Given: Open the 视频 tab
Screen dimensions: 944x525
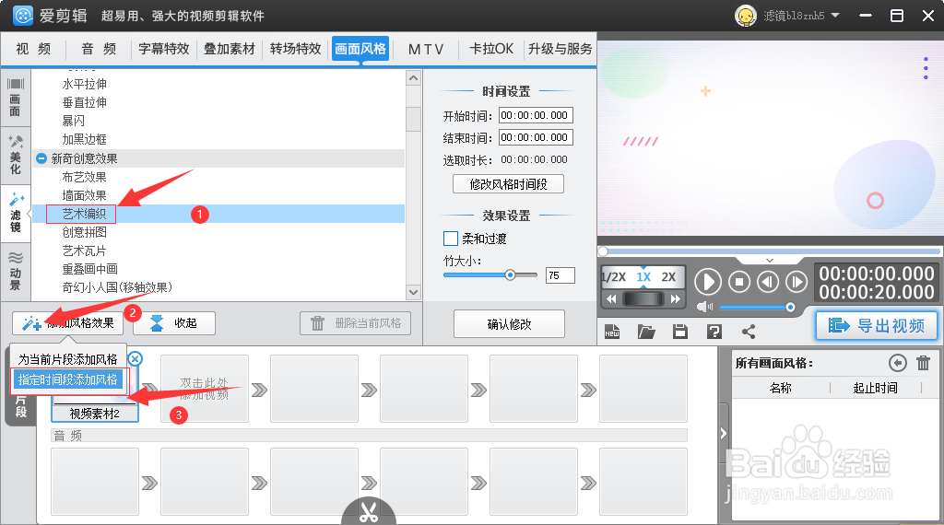Looking at the screenshot, I should coord(33,49).
